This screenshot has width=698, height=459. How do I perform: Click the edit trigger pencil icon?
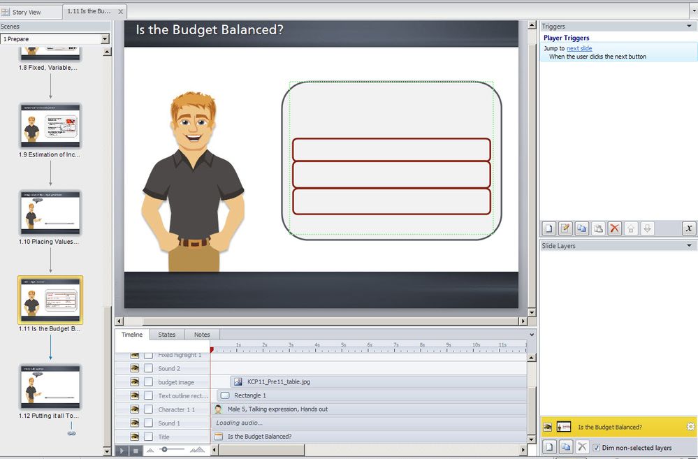click(565, 228)
